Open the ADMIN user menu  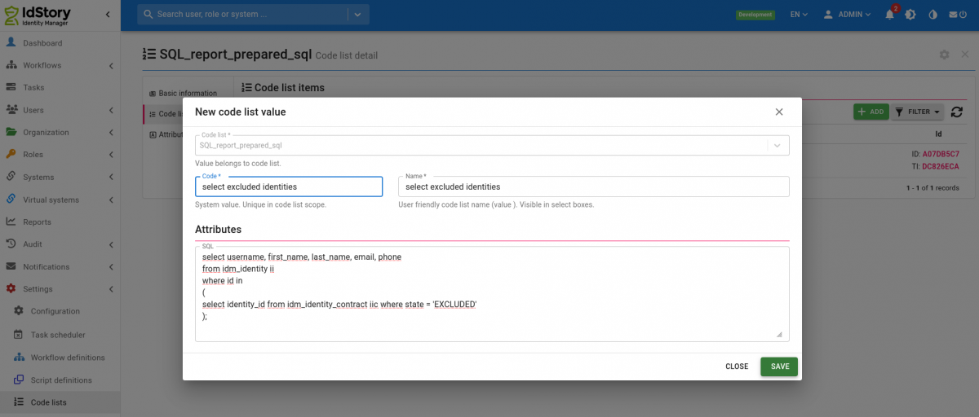coord(848,15)
